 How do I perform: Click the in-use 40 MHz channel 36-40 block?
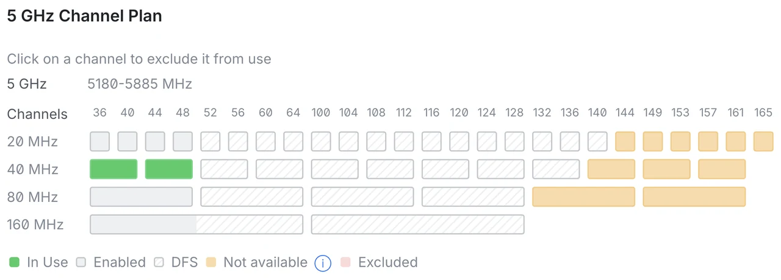[x=113, y=169]
